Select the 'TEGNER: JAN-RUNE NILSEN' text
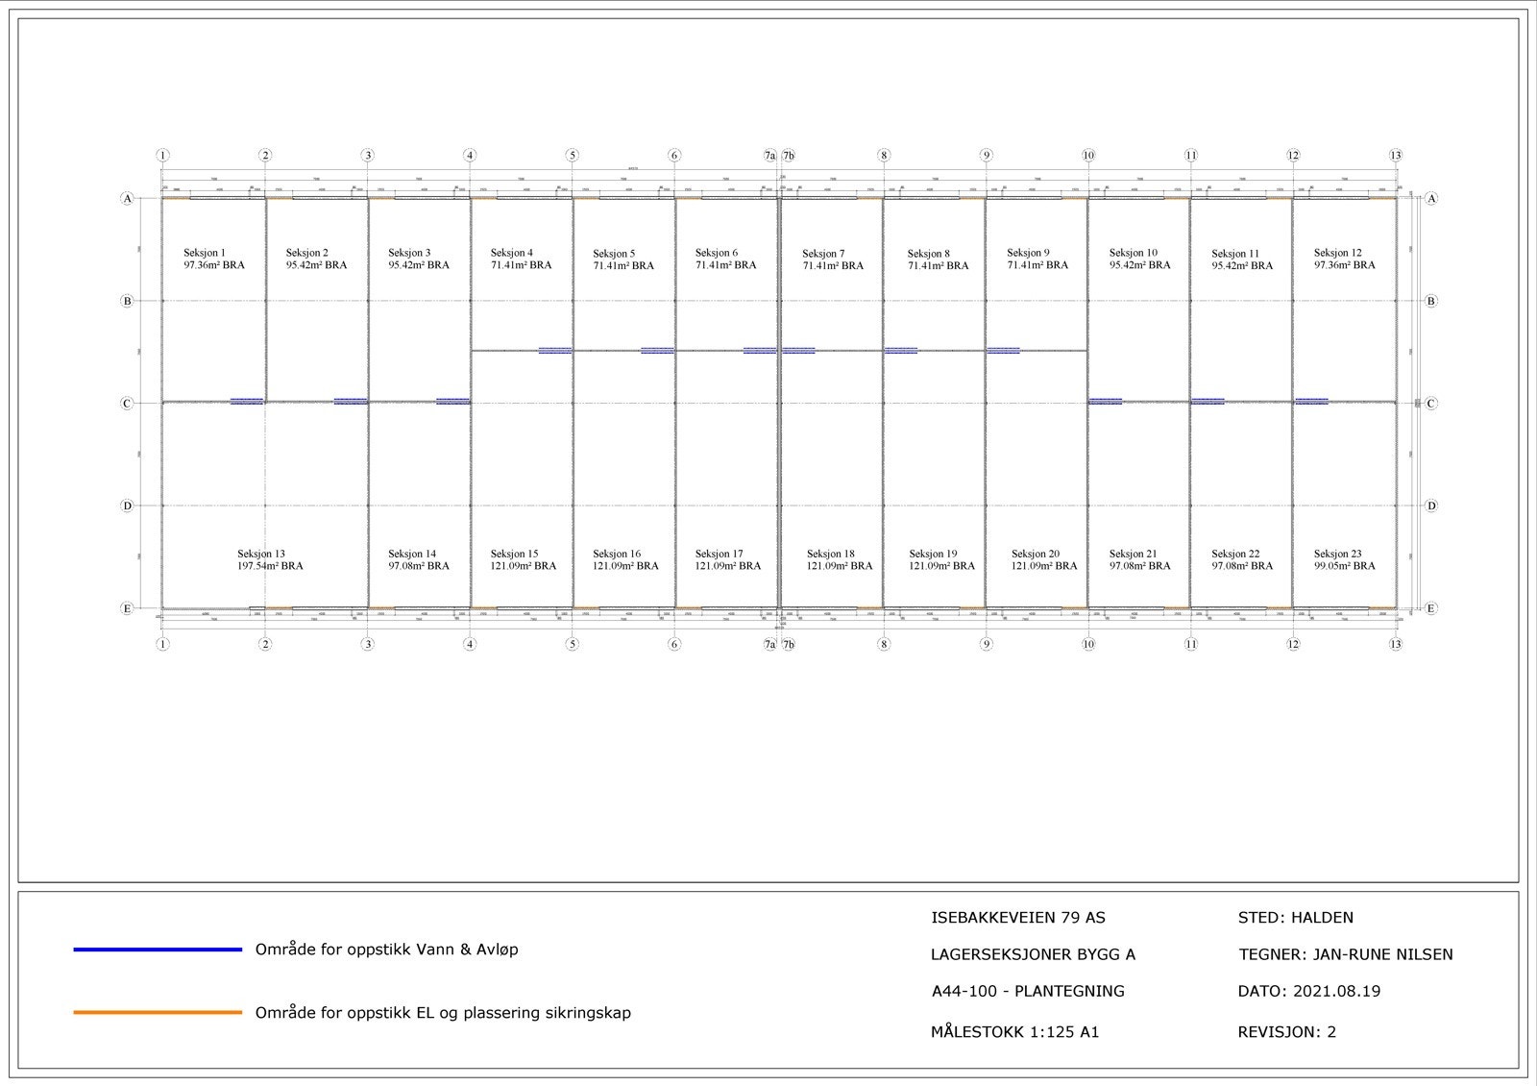Image resolution: width=1537 pixels, height=1086 pixels. click(x=1346, y=954)
